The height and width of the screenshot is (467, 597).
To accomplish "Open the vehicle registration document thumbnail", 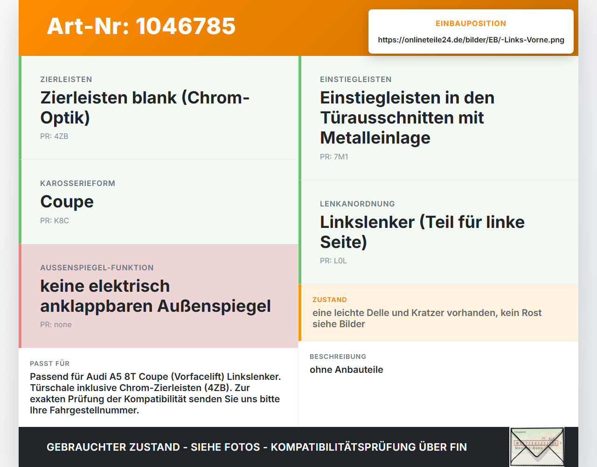I will coord(537,446).
